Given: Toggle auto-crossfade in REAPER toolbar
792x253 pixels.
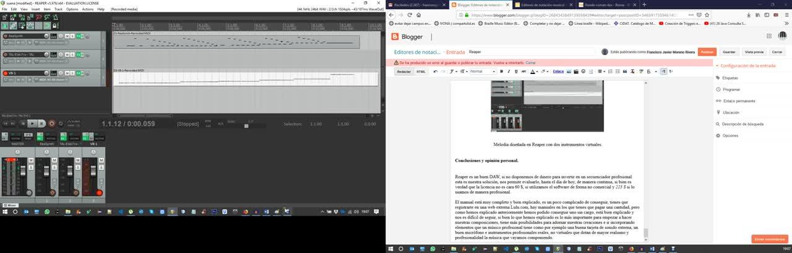Looking at the screenshot, I should tap(4, 25).
